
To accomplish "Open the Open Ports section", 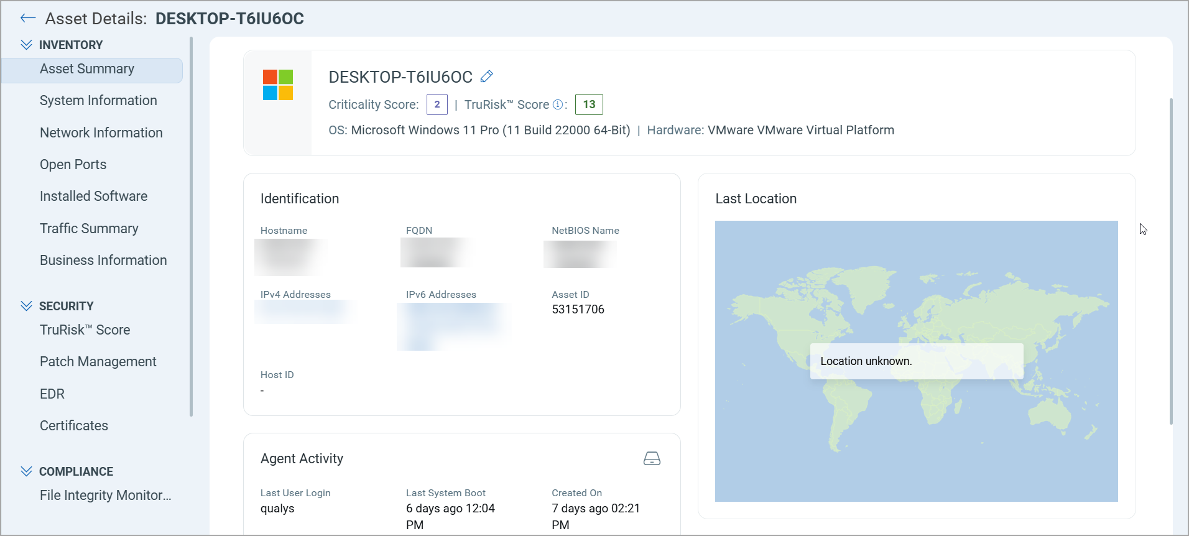I will click(x=73, y=165).
